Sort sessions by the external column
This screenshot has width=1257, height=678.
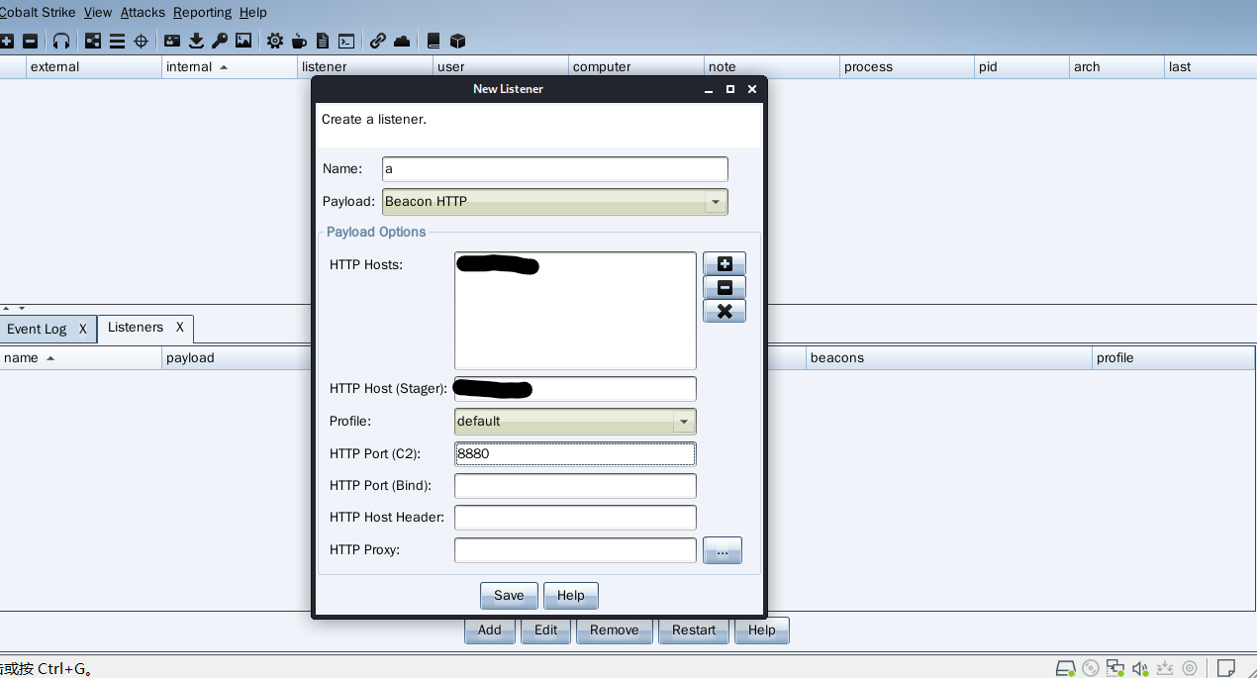click(94, 67)
